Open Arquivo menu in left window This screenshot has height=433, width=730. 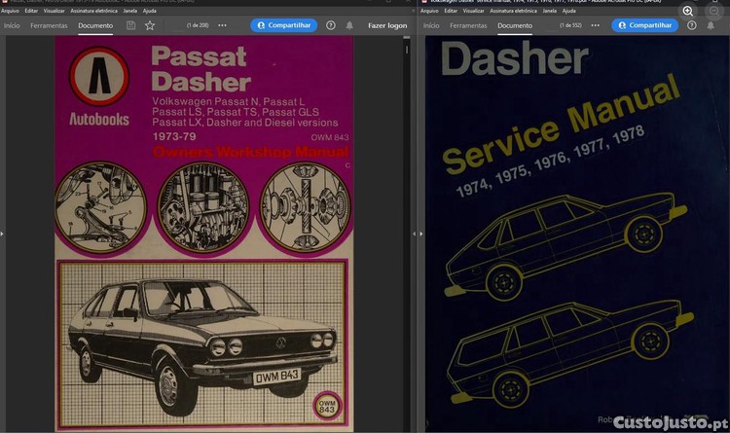click(x=10, y=11)
